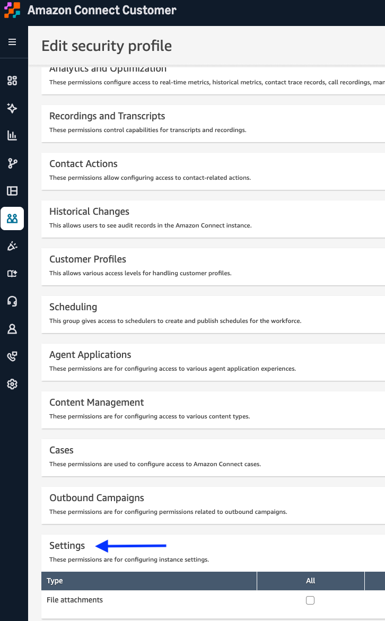Click the Amazon Connect Customer title

coord(102,10)
